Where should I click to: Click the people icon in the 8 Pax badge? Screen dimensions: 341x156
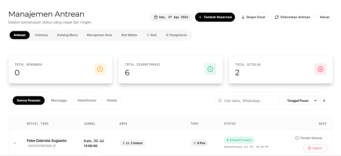[x=195, y=143]
